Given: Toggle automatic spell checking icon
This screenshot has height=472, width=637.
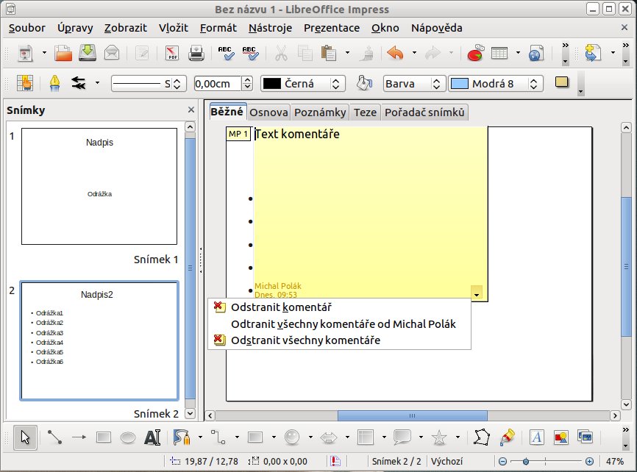Looking at the screenshot, I should [250, 53].
